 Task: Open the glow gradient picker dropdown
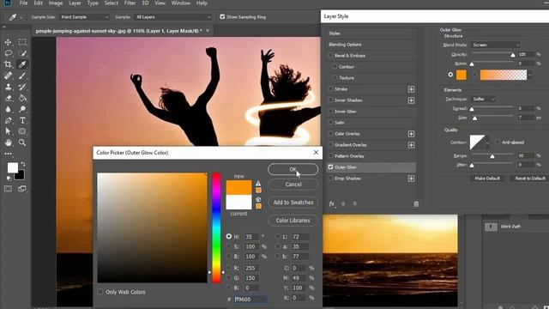[530, 75]
